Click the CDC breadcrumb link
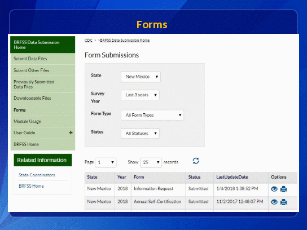Viewport: 307px width, 230px height. [x=88, y=40]
